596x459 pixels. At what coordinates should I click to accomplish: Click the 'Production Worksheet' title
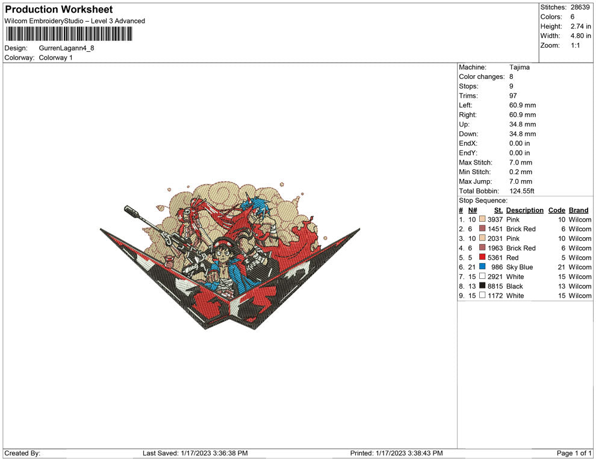click(x=59, y=10)
